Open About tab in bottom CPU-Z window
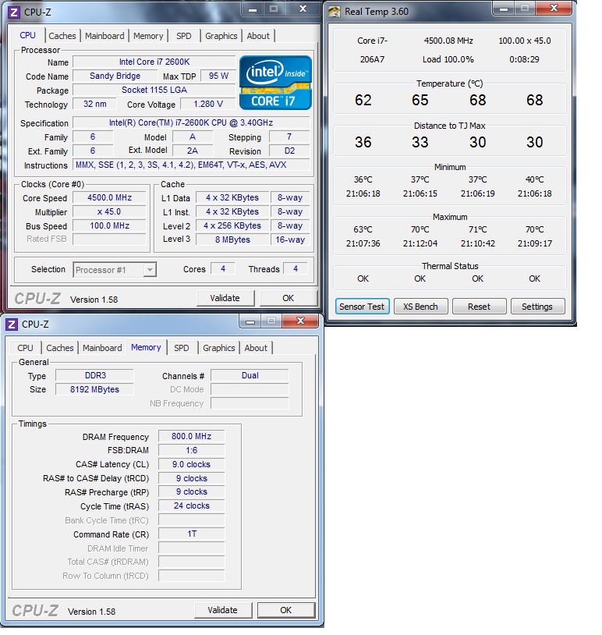This screenshot has height=635, width=602. (x=256, y=348)
